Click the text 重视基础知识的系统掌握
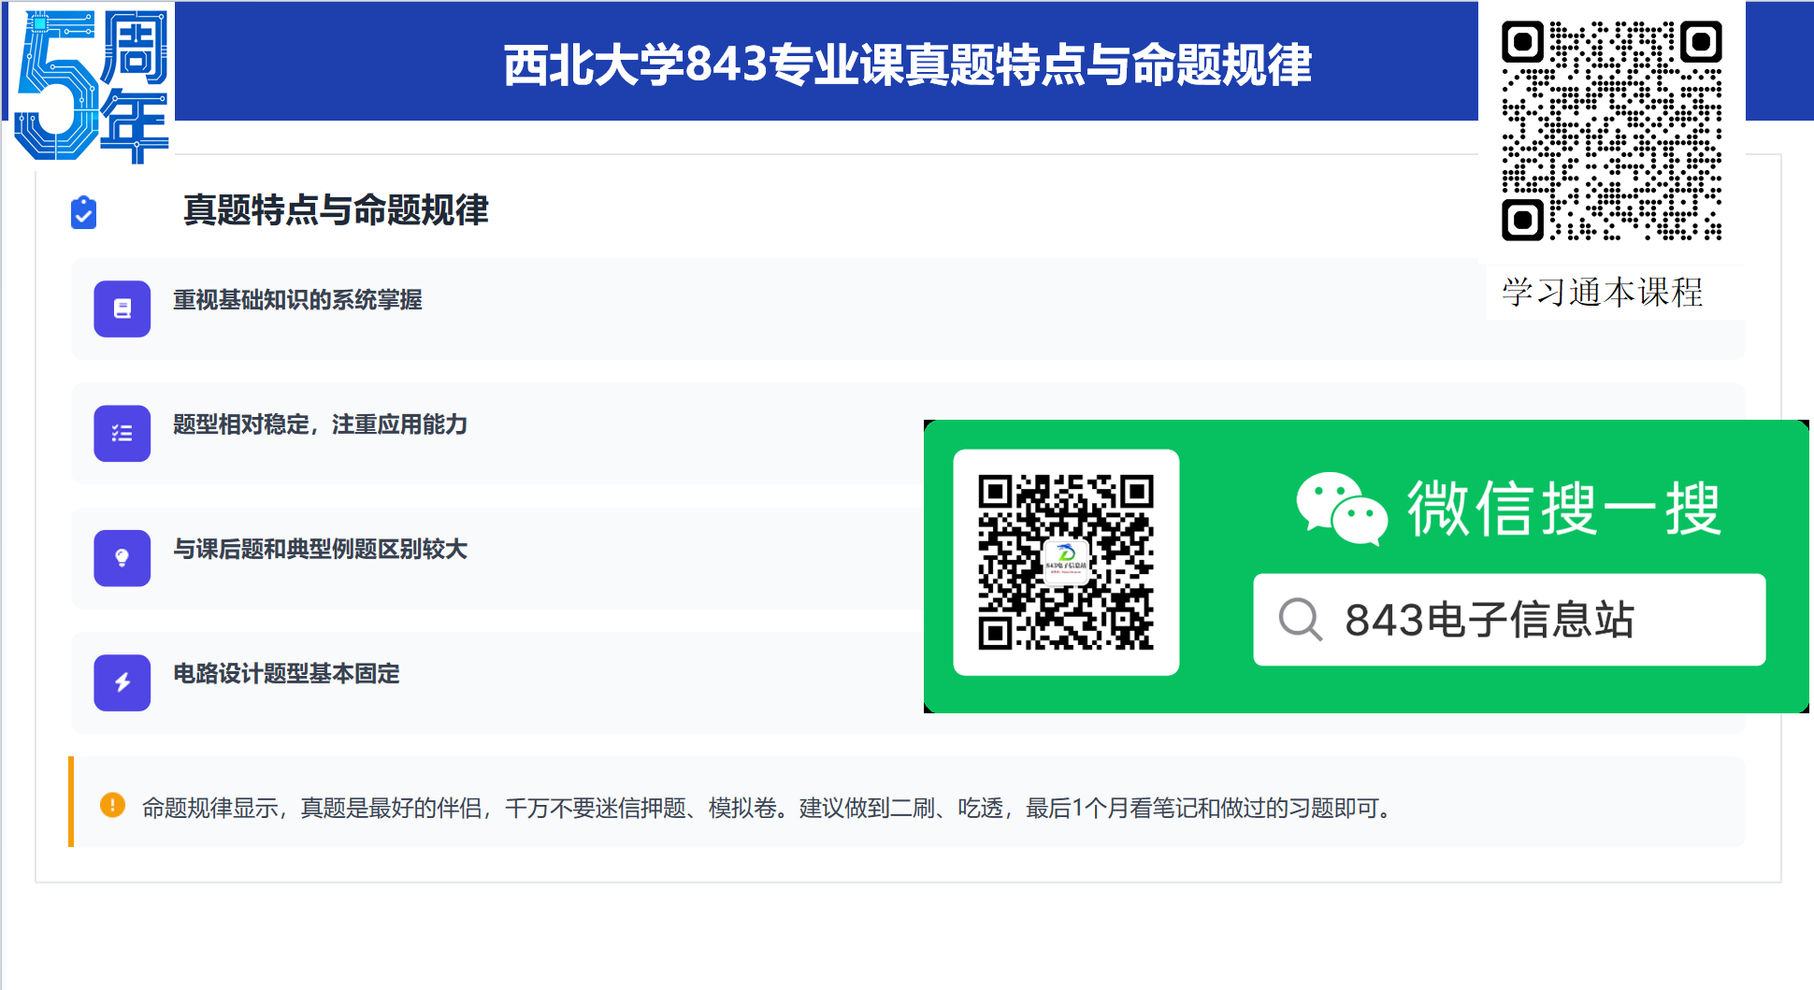Viewport: 1814px width, 990px height. click(297, 300)
